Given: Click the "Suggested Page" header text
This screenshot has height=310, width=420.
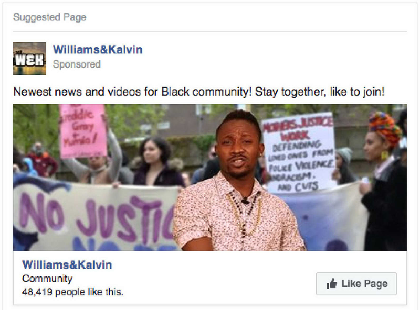Looking at the screenshot, I should point(50,17).
